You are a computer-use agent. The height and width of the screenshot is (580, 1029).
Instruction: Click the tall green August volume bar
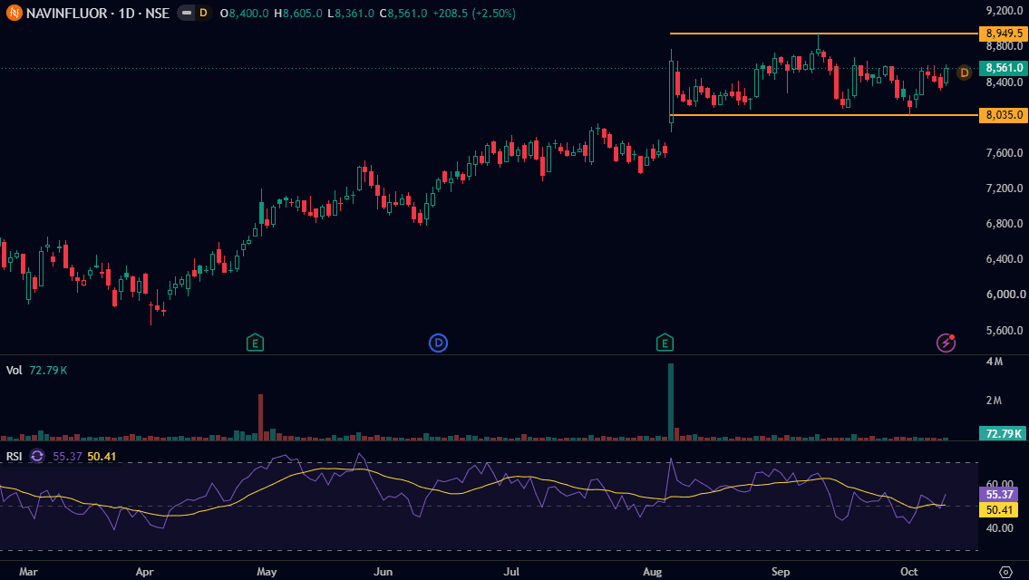coord(671,401)
